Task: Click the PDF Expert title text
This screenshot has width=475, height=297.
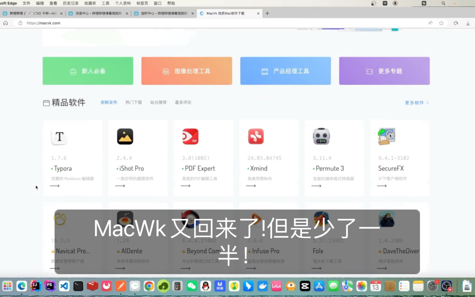Action: click(x=200, y=169)
